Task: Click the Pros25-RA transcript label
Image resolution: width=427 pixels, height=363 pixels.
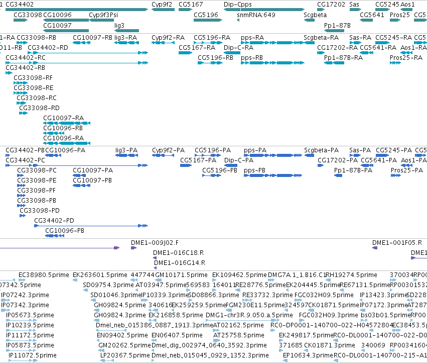Action: pos(406,58)
